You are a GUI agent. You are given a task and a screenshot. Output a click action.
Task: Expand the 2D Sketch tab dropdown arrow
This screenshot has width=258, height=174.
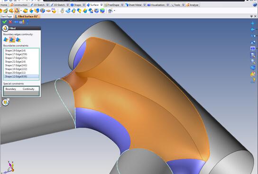pos(47,5)
